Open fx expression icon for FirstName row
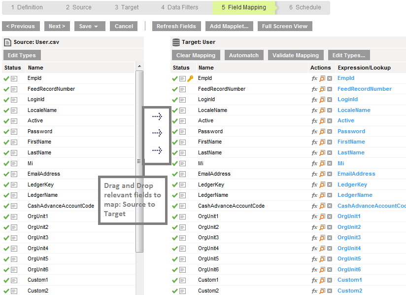Screen dimensions: 406x295 click(x=314, y=142)
